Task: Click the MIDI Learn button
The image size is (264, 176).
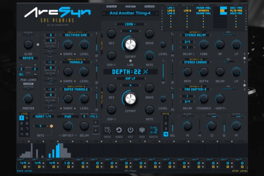Action: (x=28, y=80)
